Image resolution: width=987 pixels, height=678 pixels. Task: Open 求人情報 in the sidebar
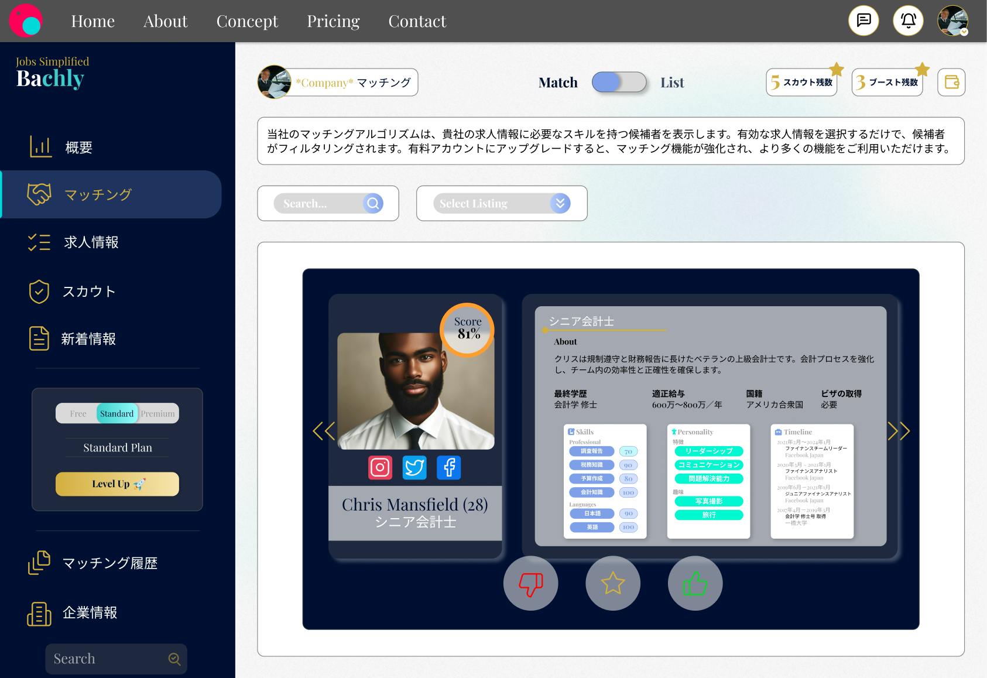(91, 242)
